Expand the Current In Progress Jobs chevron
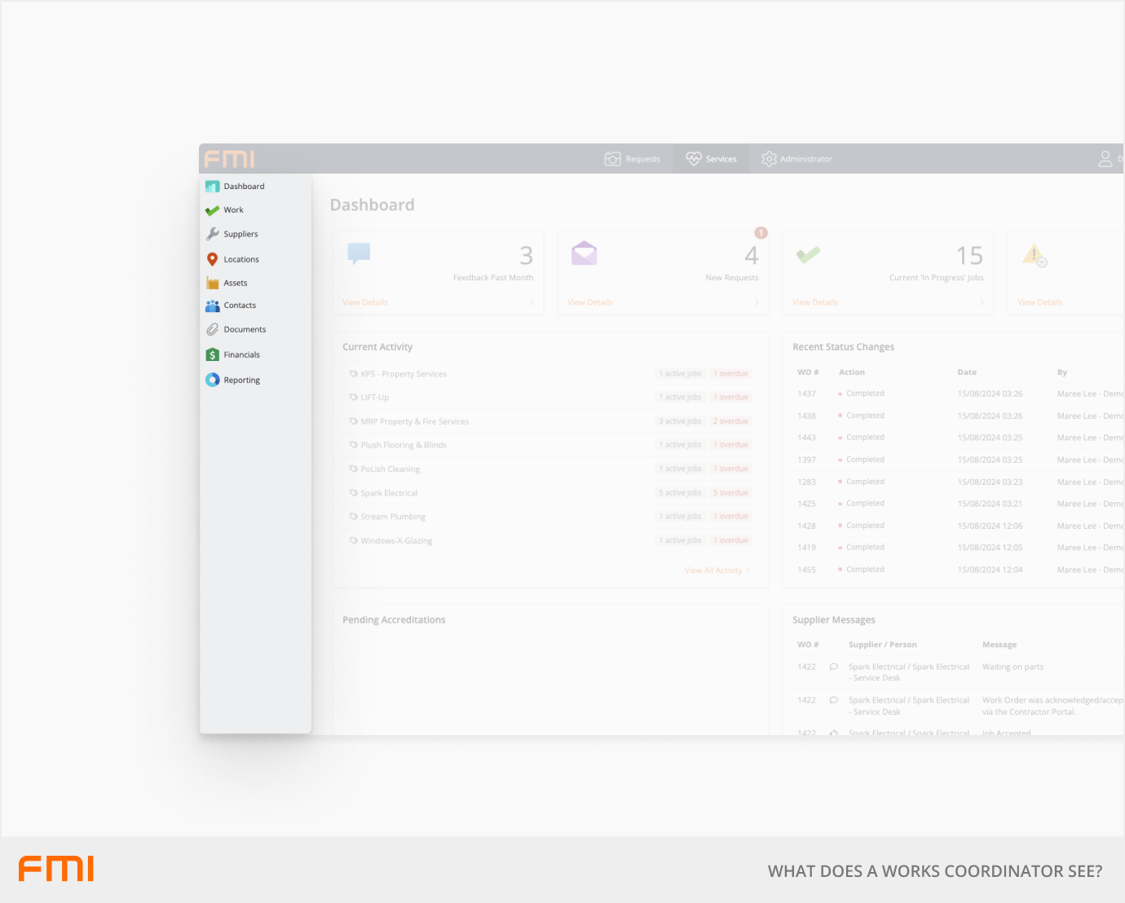Viewport: 1125px width, 903px height. point(982,302)
